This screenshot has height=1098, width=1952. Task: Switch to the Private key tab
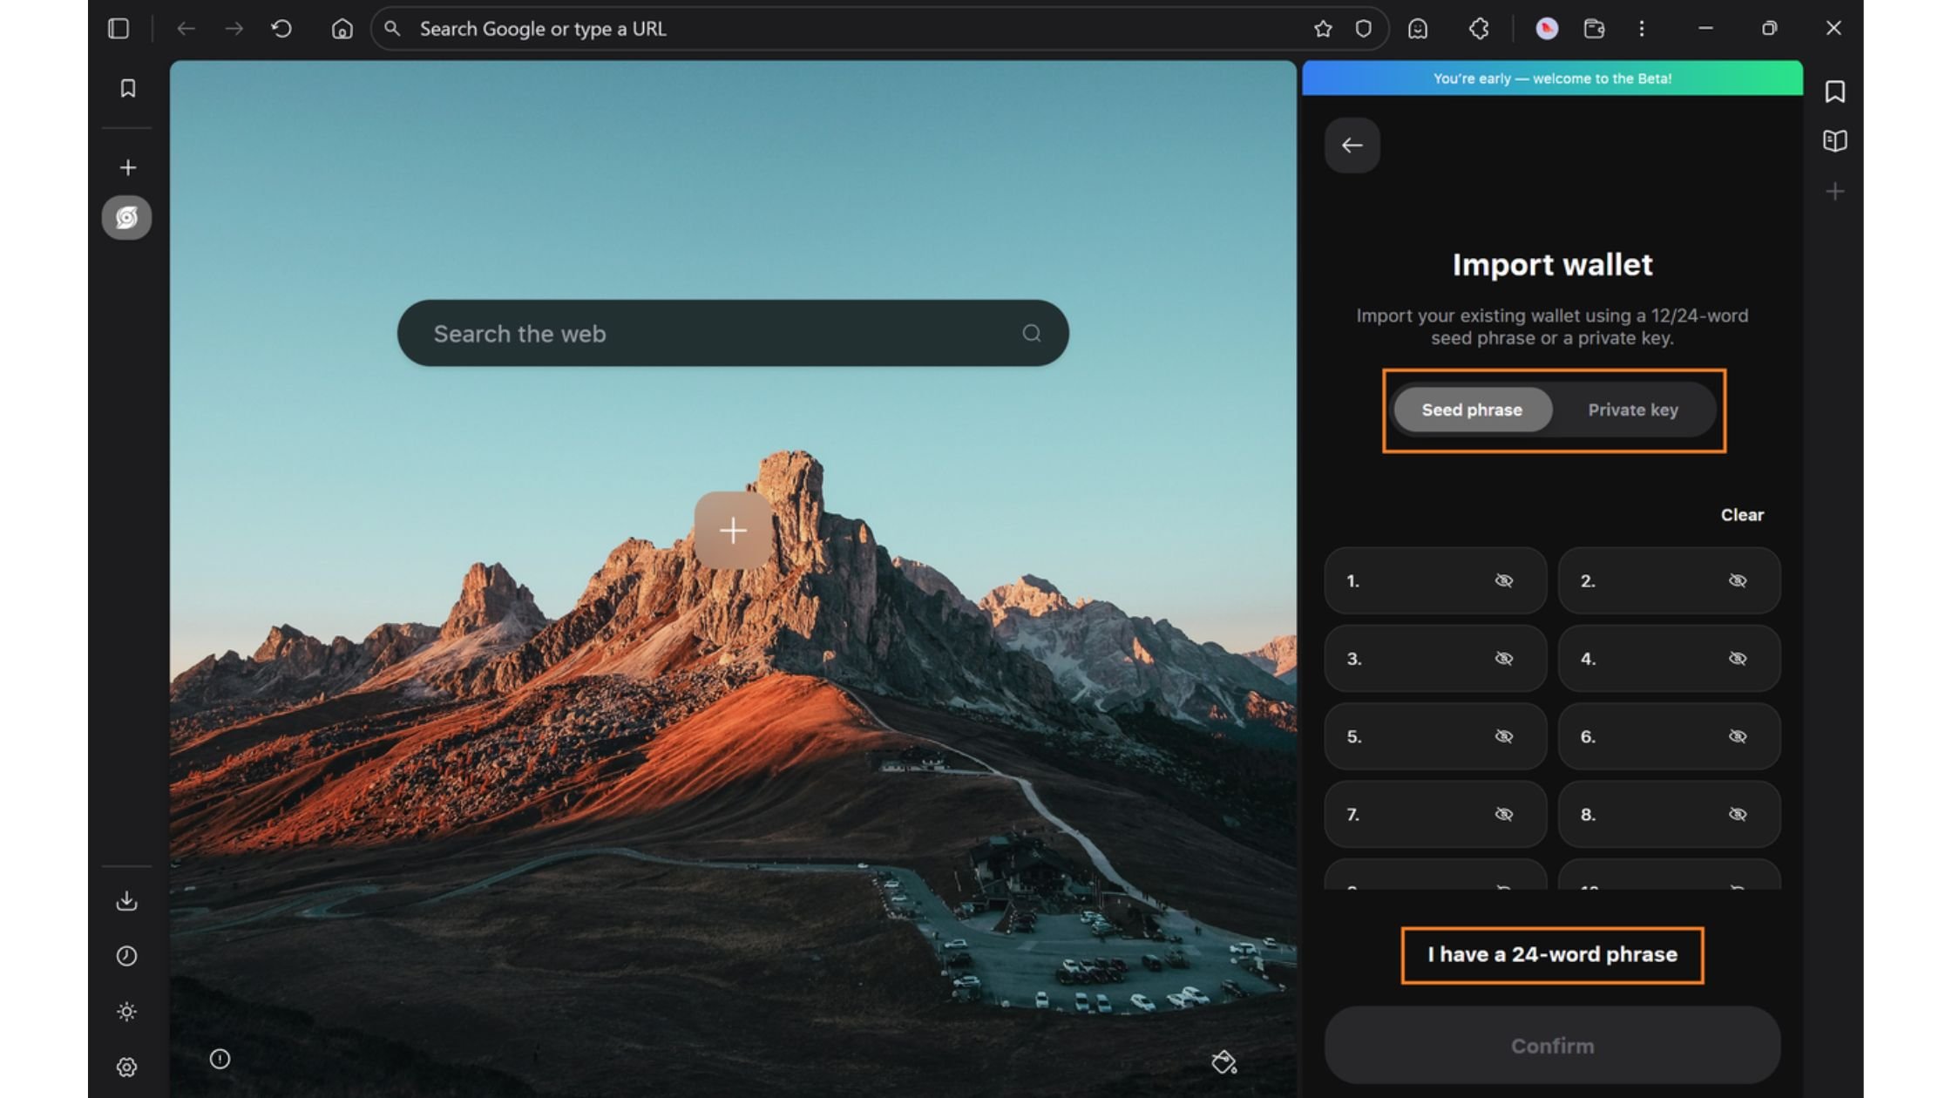[1632, 410]
